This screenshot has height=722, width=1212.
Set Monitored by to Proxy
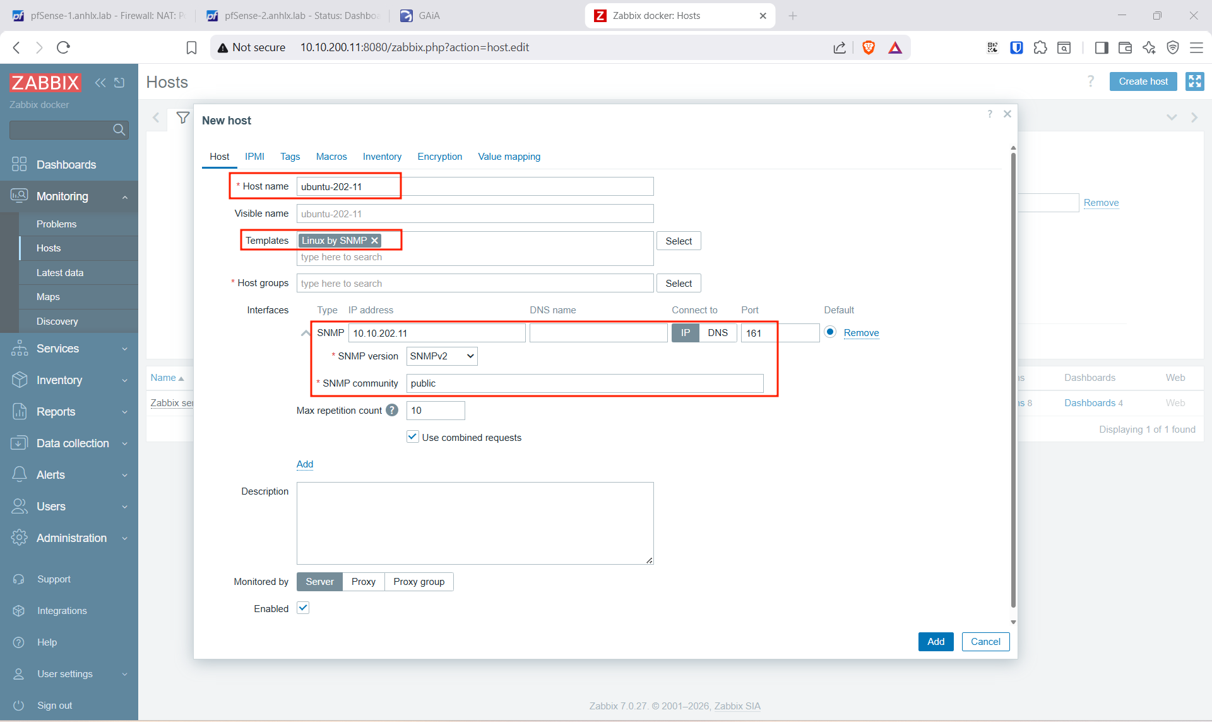click(364, 582)
